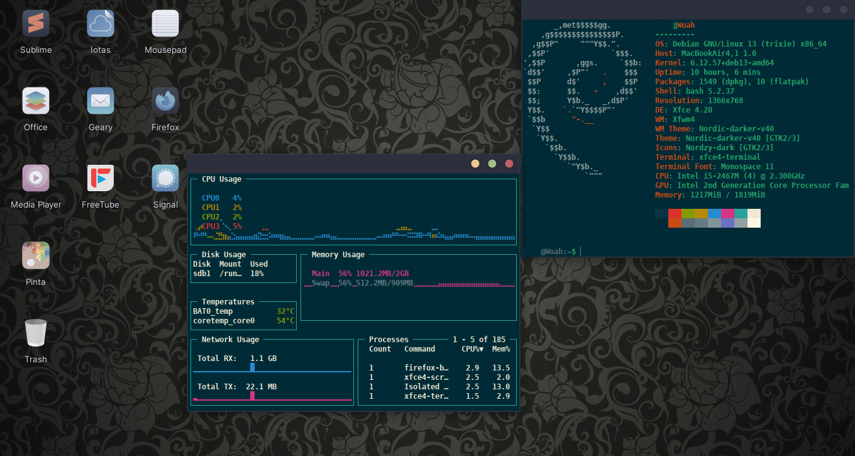
Task: Open the FreeTube desktop icon
Action: point(101,178)
